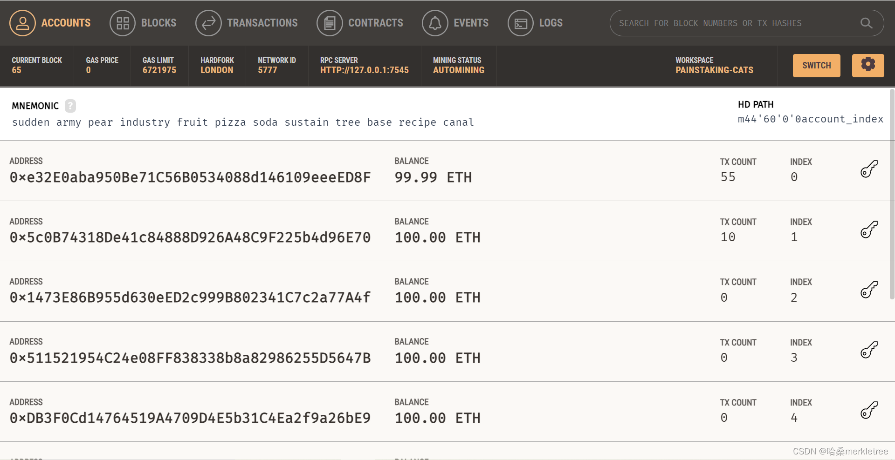Click the Events bell icon
895x460 pixels.
pyautogui.click(x=435, y=23)
